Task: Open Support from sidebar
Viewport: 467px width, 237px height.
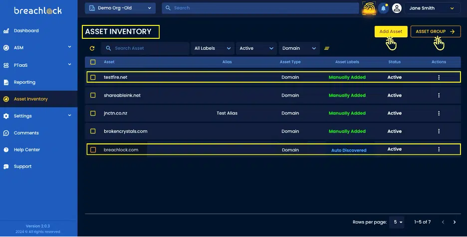Action: pyautogui.click(x=22, y=166)
